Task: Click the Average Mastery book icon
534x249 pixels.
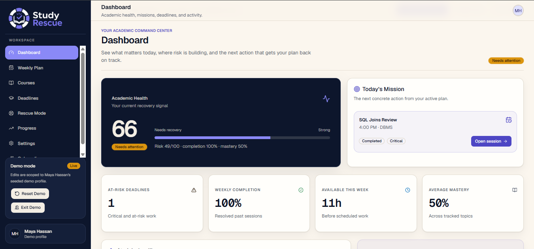Action: pos(515,190)
